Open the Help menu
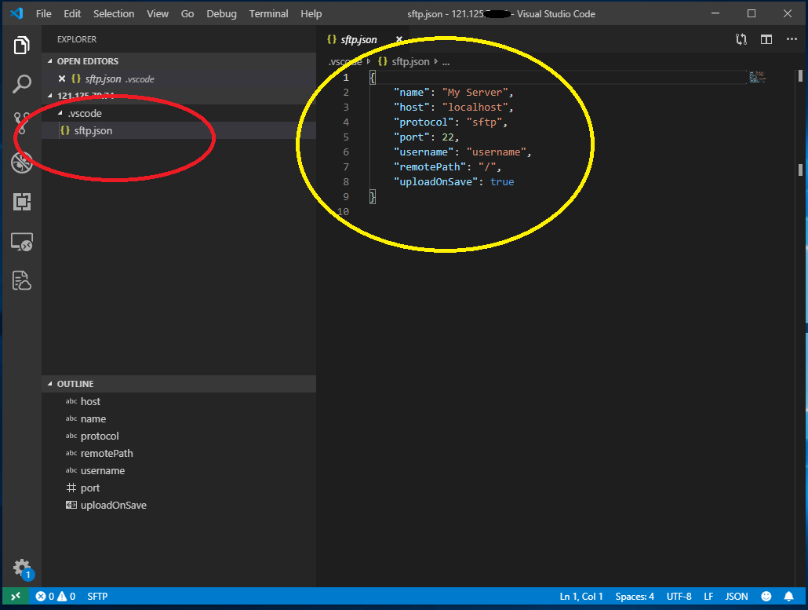Image resolution: width=808 pixels, height=610 pixels. coord(311,13)
